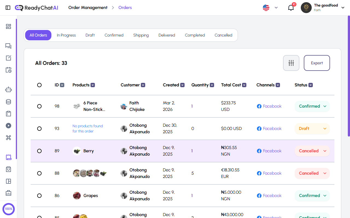Open the database icon in sidebar
Screen dimensions: 350x218
tap(8, 102)
